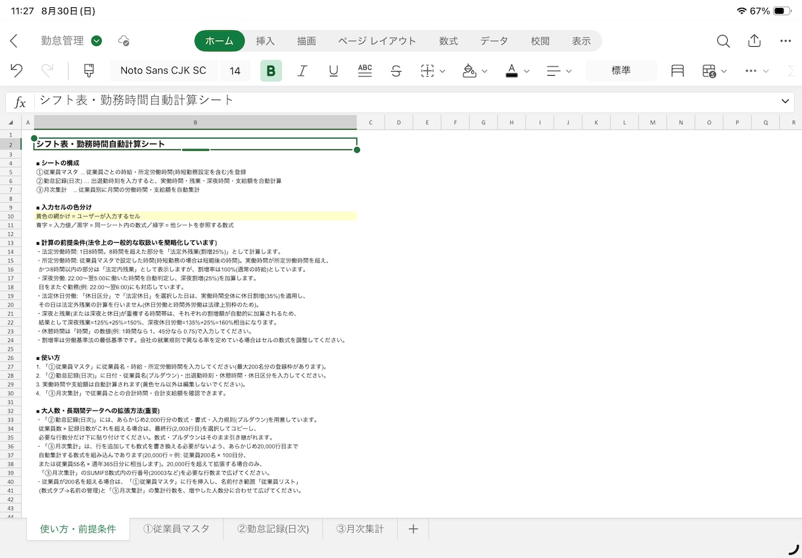Image resolution: width=802 pixels, height=558 pixels.
Task: Switch to the ホーム ribbon tab
Action: pyautogui.click(x=220, y=41)
